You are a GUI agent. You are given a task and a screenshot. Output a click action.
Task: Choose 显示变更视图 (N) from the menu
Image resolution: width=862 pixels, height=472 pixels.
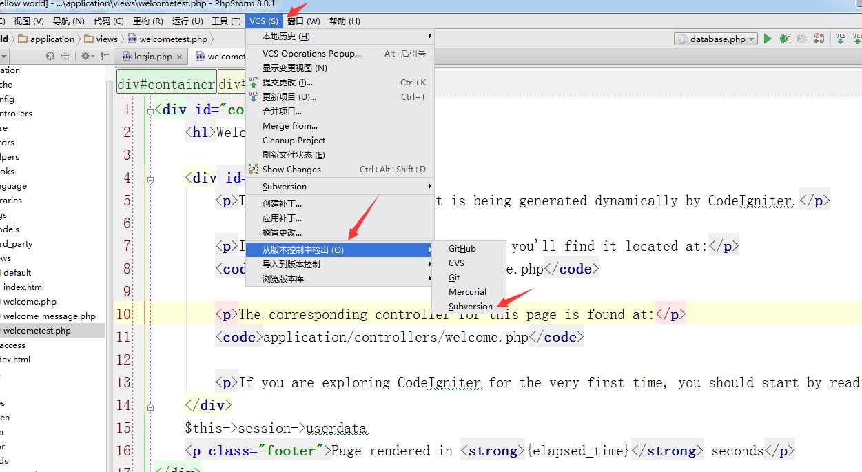[340, 68]
